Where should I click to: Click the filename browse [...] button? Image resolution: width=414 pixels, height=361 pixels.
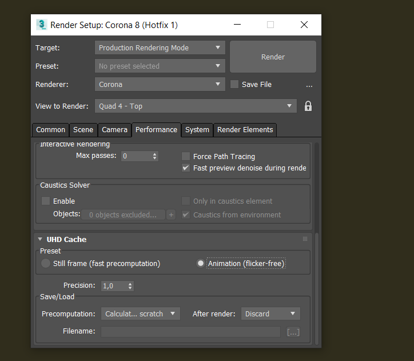[293, 332]
